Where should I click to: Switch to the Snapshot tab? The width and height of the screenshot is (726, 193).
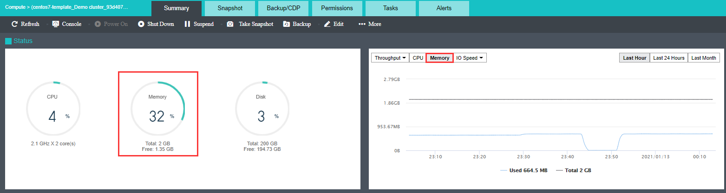(230, 8)
